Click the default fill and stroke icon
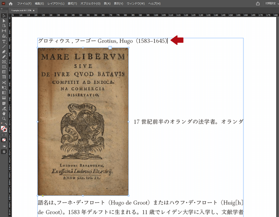 coord(2,124)
